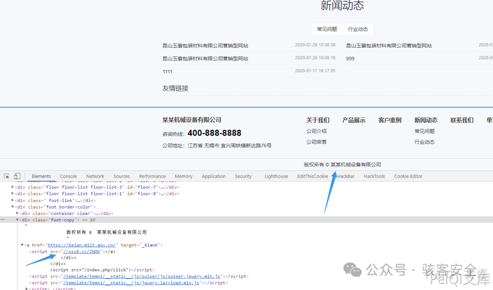The height and width of the screenshot is (290, 493).
Task: Open the 关于我们 footer heading
Action: click(x=318, y=120)
